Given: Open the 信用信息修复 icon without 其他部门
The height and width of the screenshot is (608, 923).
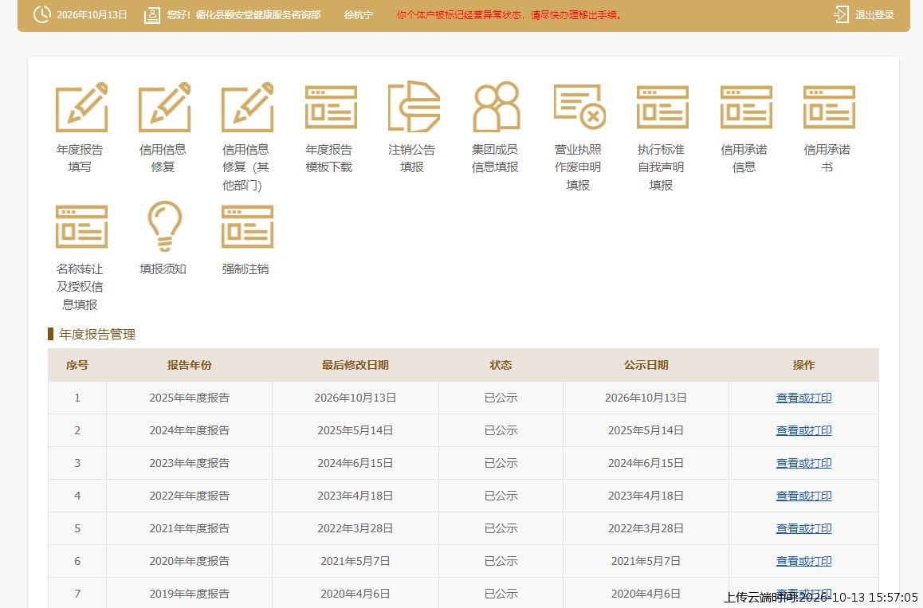Looking at the screenshot, I should click(x=164, y=107).
